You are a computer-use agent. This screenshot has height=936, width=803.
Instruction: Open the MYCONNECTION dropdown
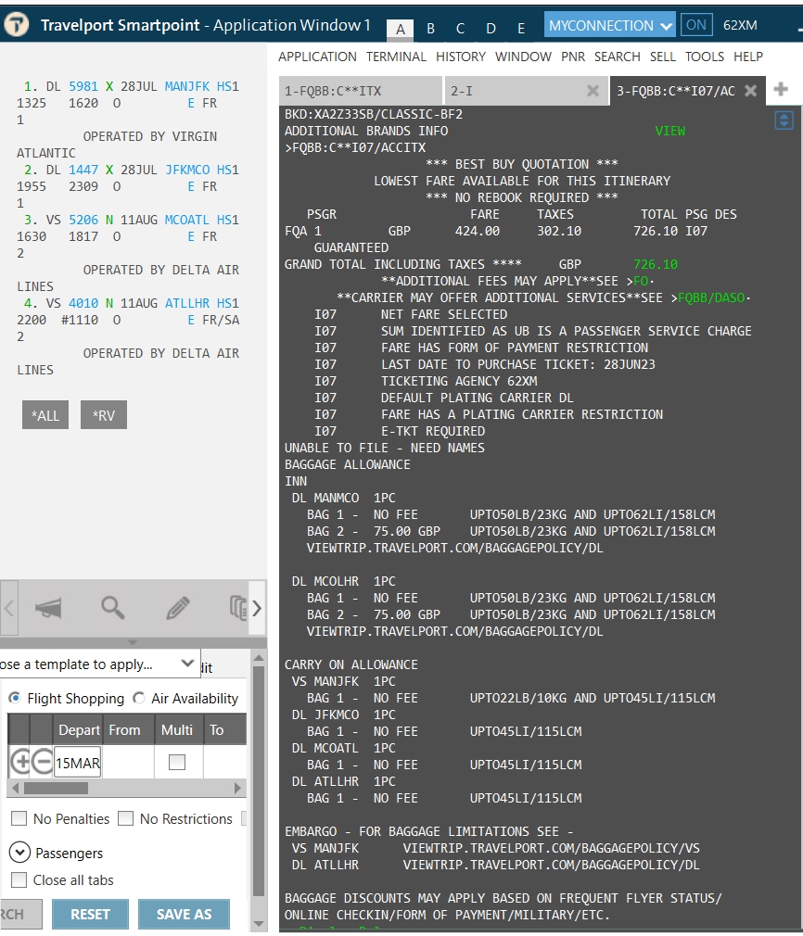point(609,25)
